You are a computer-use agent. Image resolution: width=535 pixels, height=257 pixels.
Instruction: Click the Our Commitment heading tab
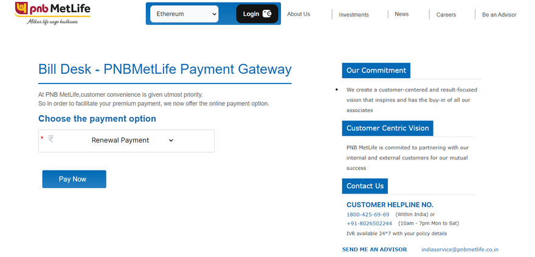coord(376,71)
